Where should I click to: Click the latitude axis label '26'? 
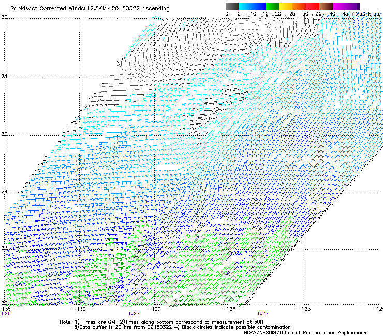(x=4, y=134)
